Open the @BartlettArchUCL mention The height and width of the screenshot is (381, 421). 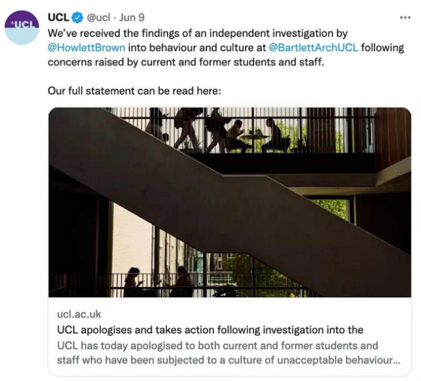click(314, 47)
